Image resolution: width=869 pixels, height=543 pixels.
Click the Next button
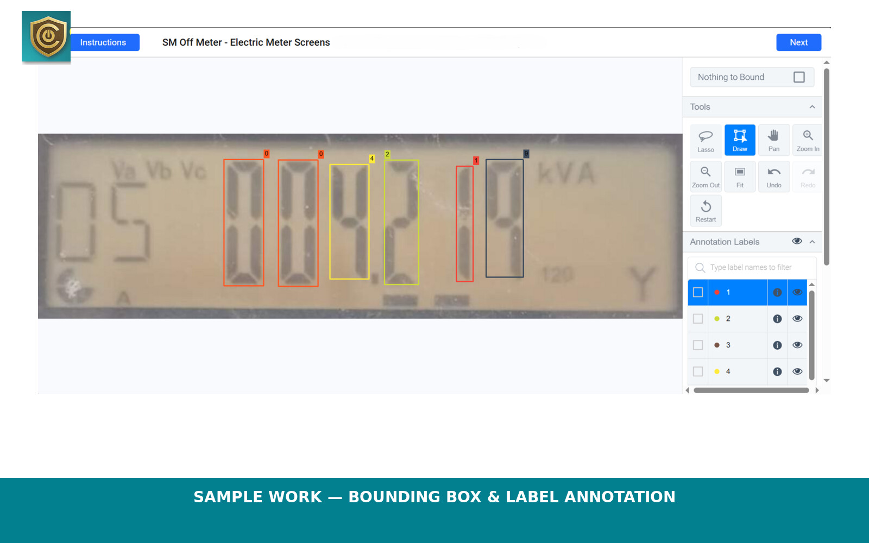click(x=798, y=42)
